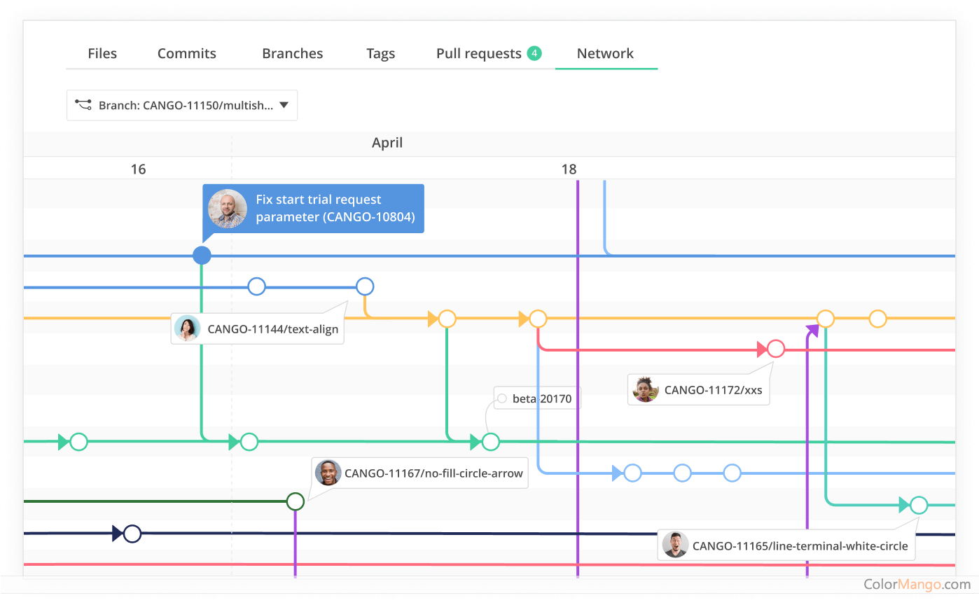Go to the Tags tab
Screen dimensions: 979x605
pyautogui.click(x=381, y=53)
